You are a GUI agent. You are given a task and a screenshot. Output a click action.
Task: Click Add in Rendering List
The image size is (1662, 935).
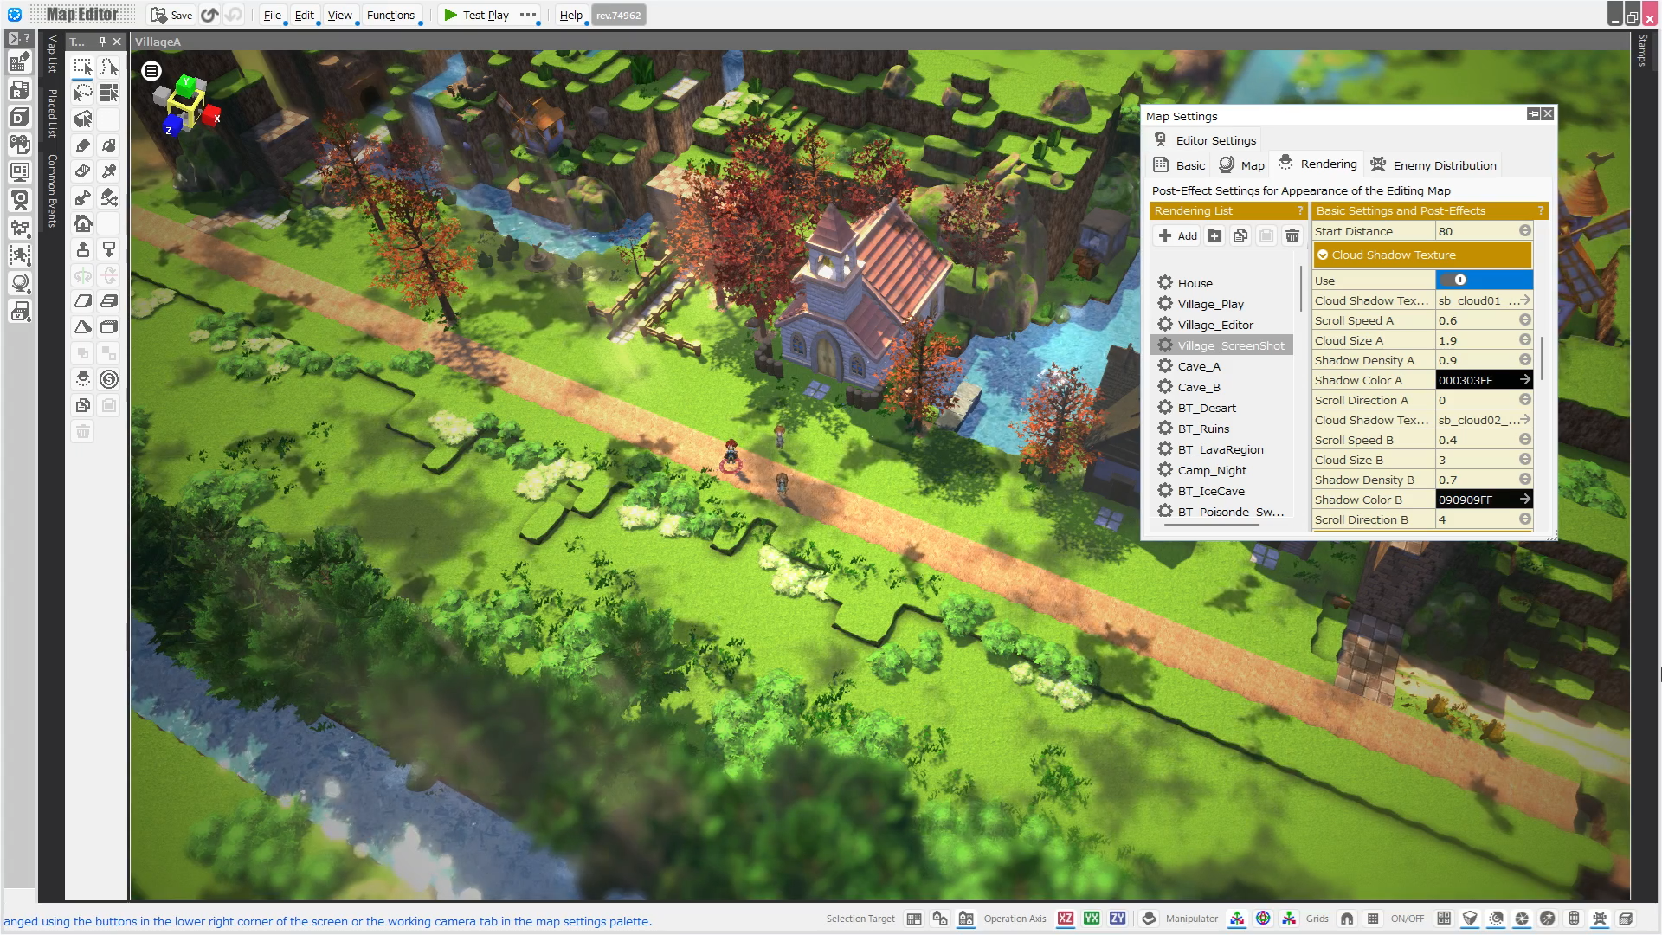click(x=1177, y=235)
